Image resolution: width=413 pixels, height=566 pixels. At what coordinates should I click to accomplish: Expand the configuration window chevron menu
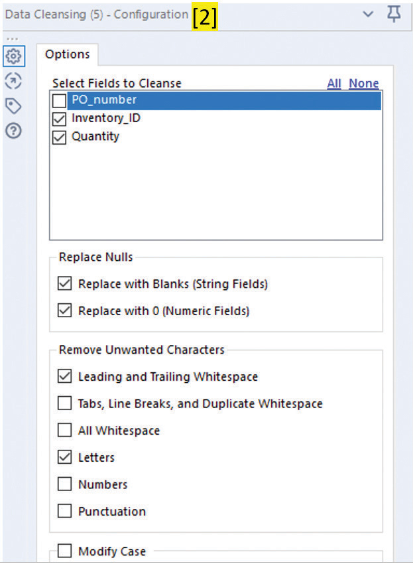[368, 15]
